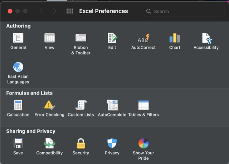Screen dimensions: 229x164
Task: Click the Authoring section heading
Action: 18,26
